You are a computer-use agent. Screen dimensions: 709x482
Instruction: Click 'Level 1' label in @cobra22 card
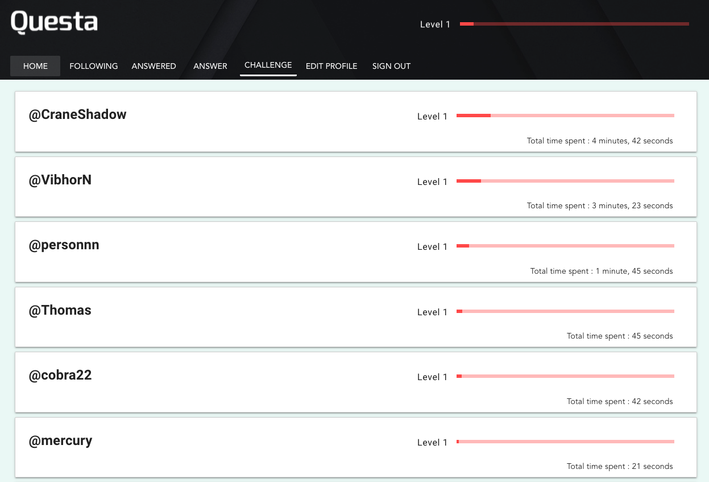[x=432, y=377]
